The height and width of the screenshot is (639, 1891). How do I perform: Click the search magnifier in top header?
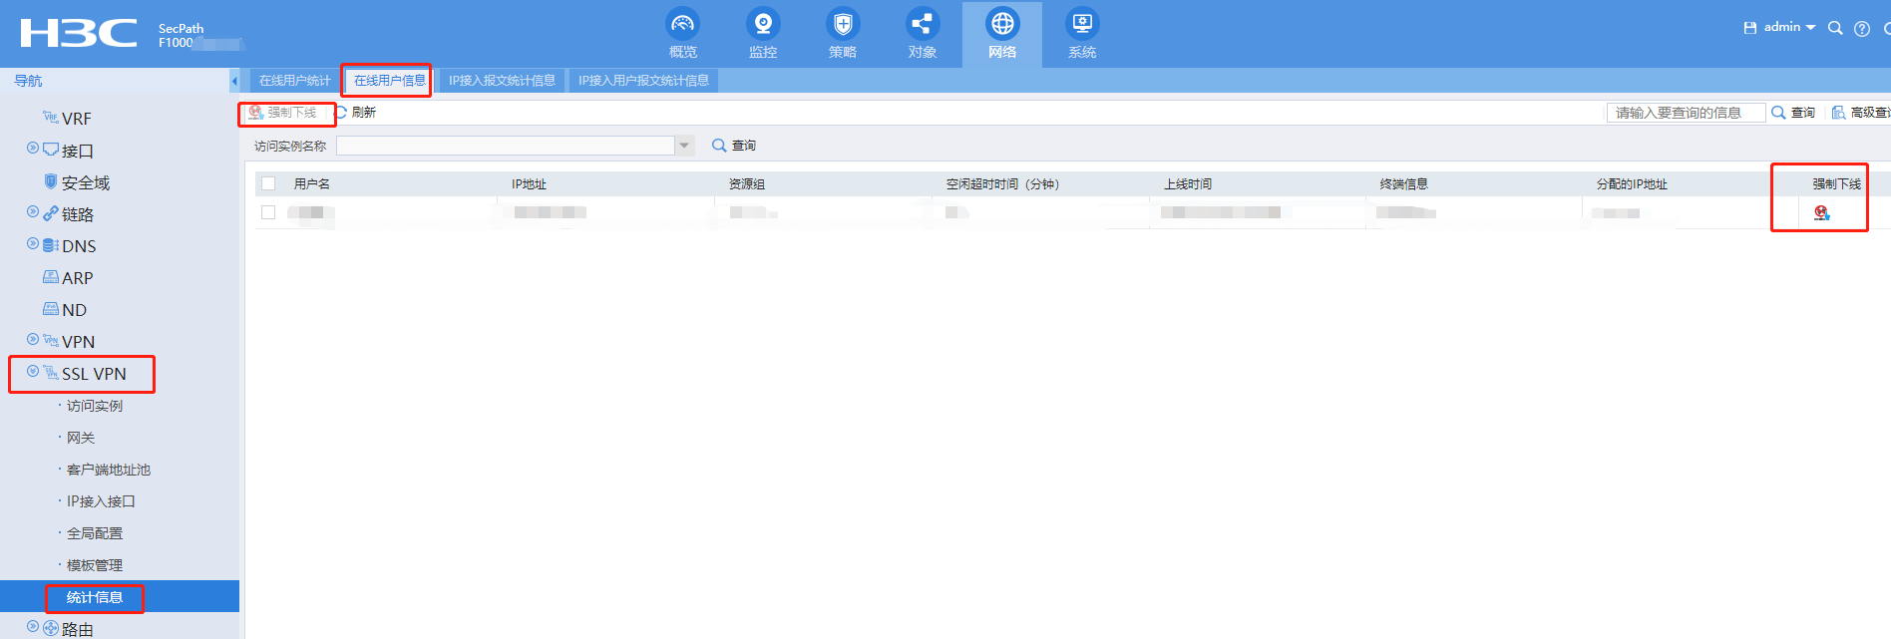pos(1835,28)
